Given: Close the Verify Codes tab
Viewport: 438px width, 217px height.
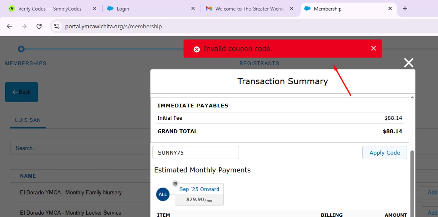Looking at the screenshot, I should click(x=94, y=9).
